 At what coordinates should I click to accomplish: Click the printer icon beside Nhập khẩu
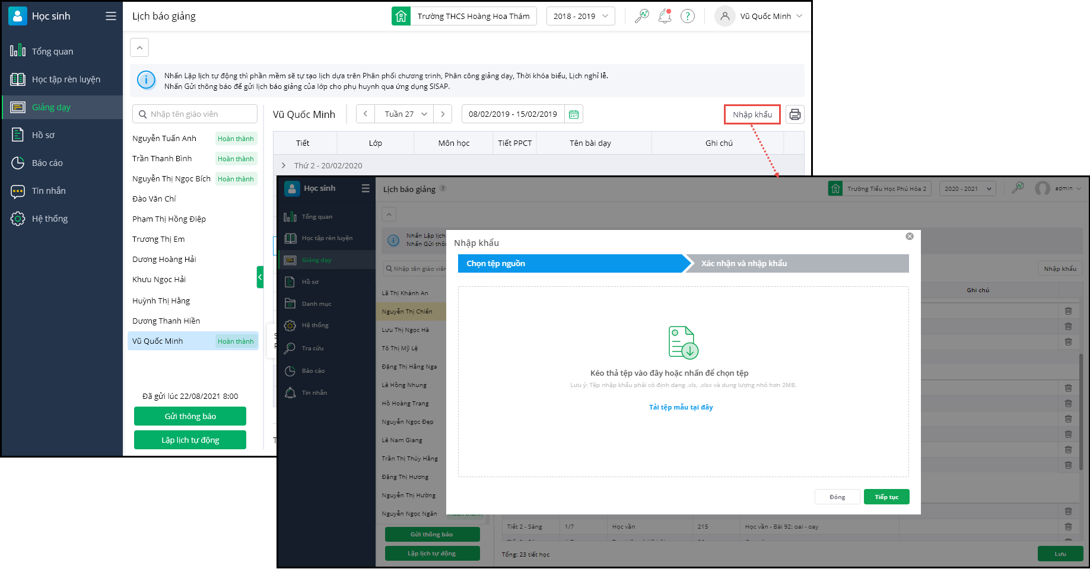(x=795, y=114)
